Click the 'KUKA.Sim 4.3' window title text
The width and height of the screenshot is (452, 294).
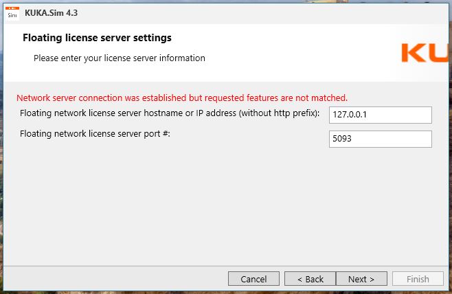coord(51,13)
